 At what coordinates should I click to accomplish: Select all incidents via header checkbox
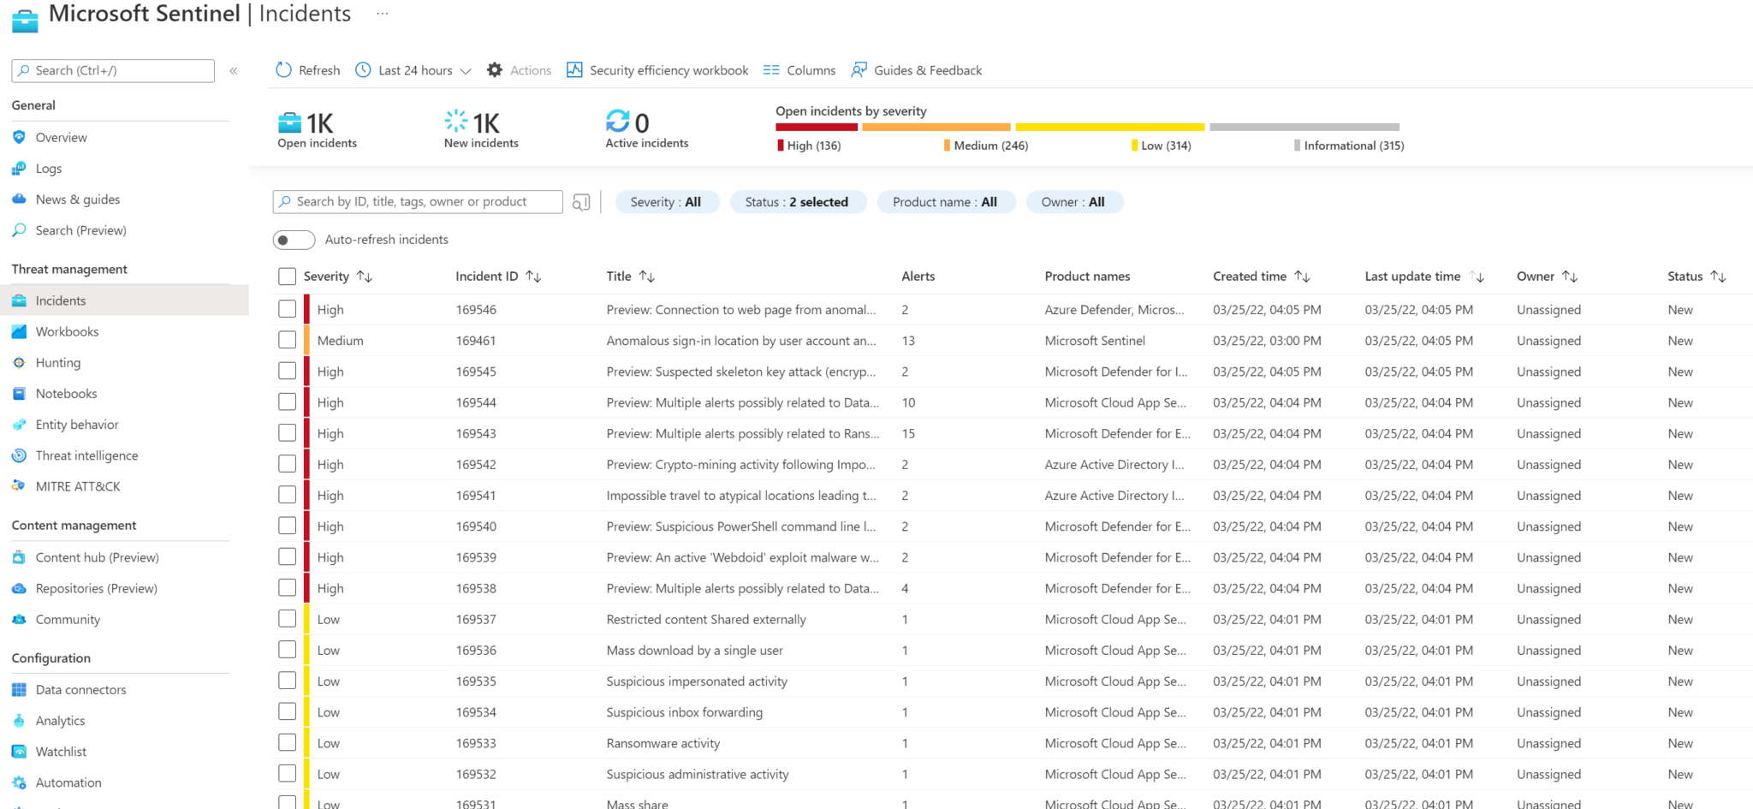pos(287,276)
